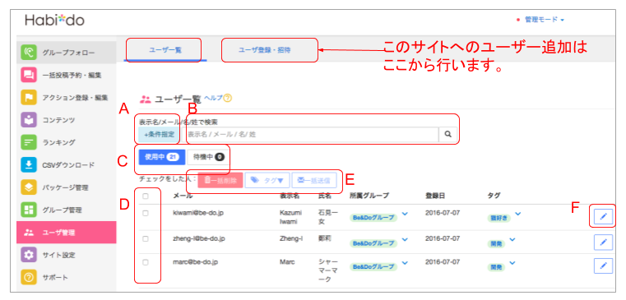The image size is (626, 300).
Task: Click the コンテンツ book icon
Action: click(29, 120)
